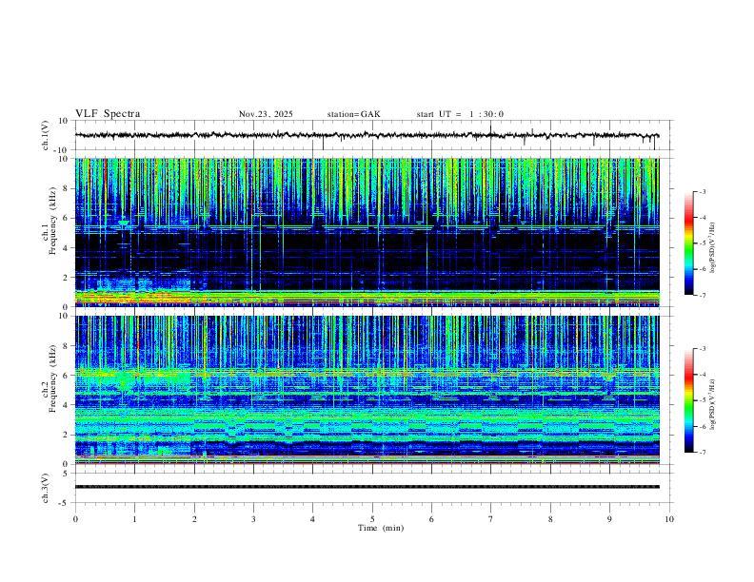
Task: Click the time axis tick label "4"
Action: [x=312, y=519]
